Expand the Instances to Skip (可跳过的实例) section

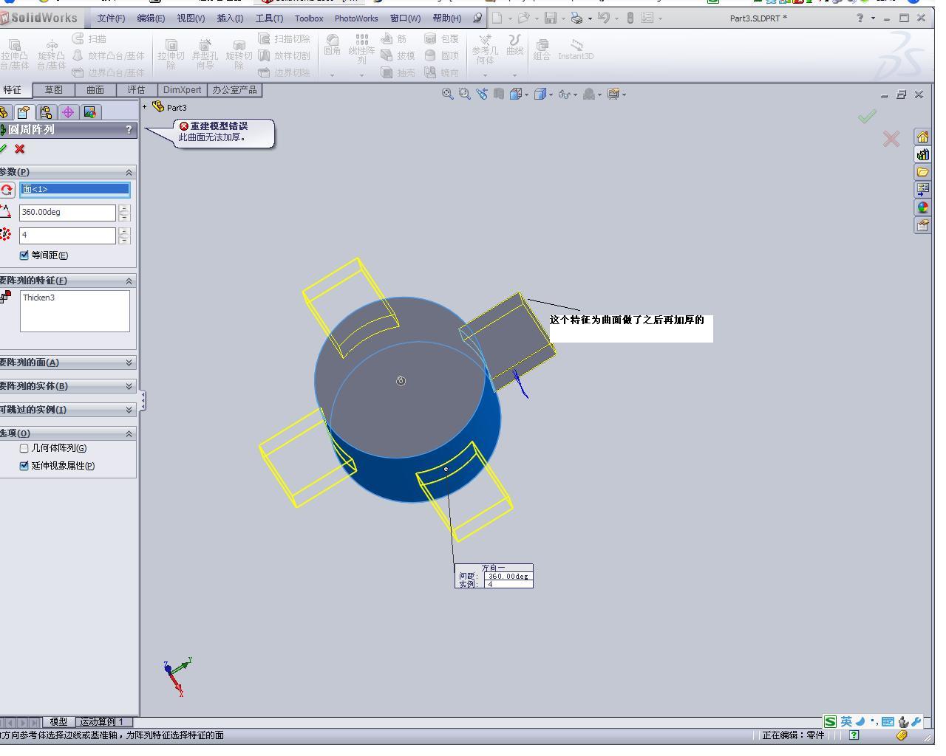pos(129,410)
